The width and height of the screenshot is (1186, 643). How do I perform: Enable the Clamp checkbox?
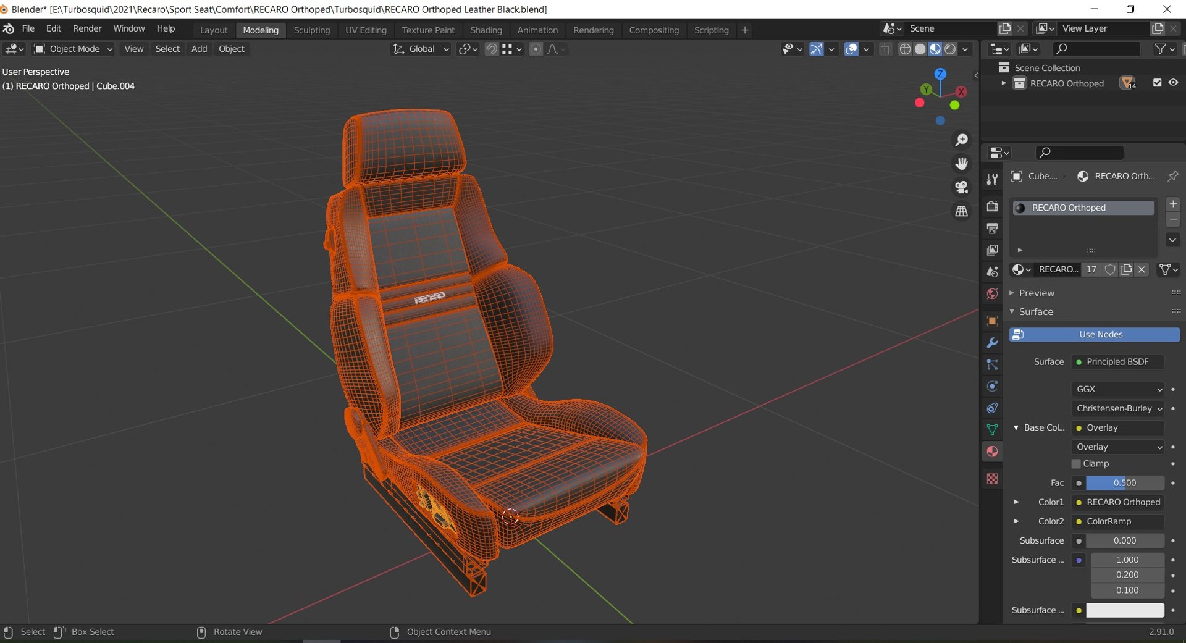pyautogui.click(x=1076, y=464)
